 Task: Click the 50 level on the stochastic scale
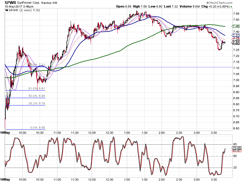235,156
